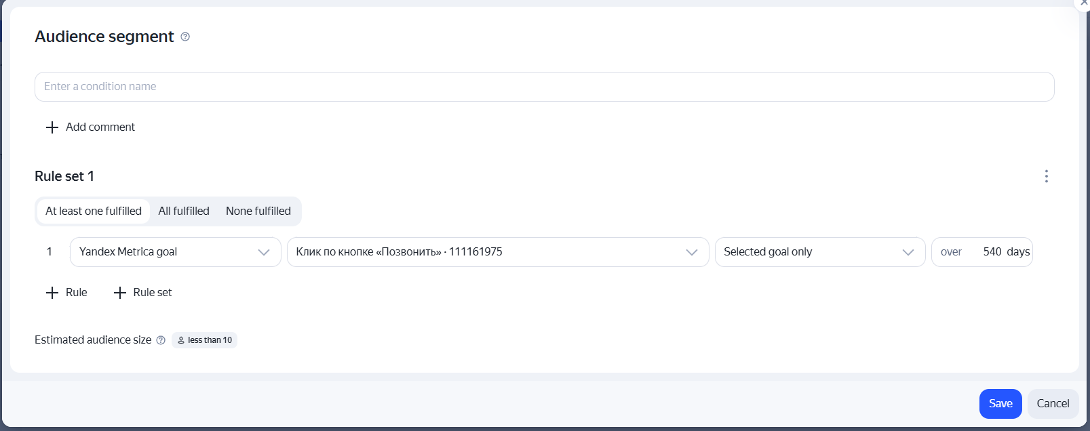The image size is (1090, 431).
Task: Open help icon next to Audience segment
Action: click(185, 37)
